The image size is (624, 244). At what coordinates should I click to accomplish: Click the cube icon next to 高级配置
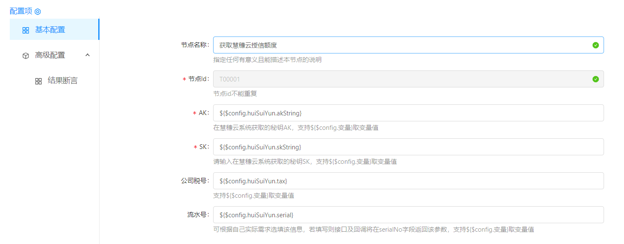pos(26,56)
